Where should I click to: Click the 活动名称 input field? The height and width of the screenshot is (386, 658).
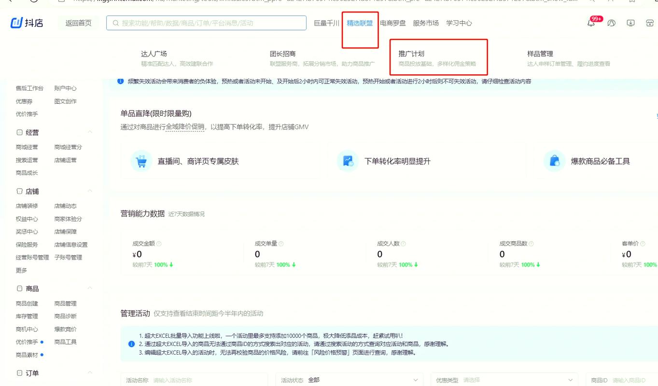(194, 380)
